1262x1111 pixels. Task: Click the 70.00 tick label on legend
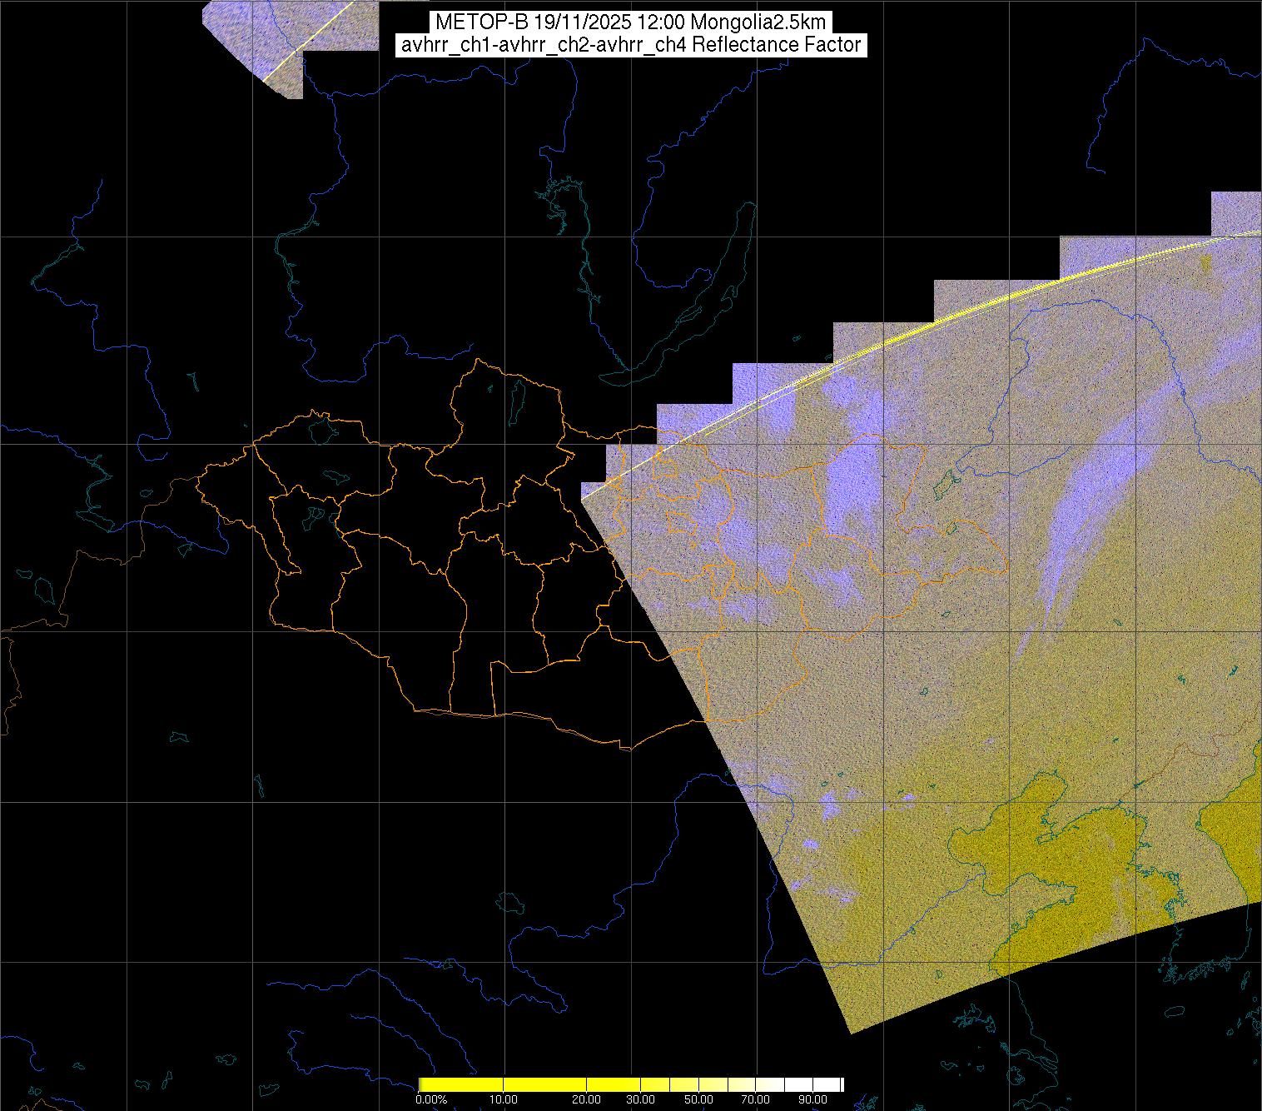click(755, 1099)
